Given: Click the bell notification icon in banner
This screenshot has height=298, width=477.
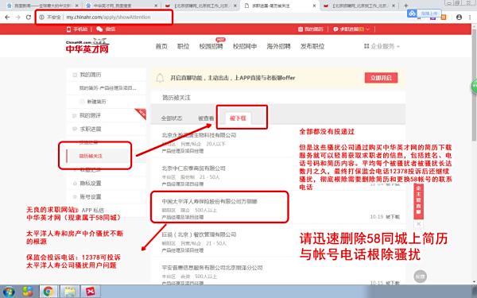Looking at the screenshot, I should coord(160,78).
